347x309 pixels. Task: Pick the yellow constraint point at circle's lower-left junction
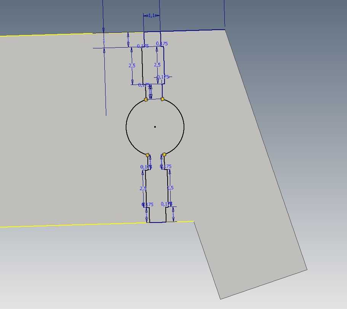click(x=148, y=155)
